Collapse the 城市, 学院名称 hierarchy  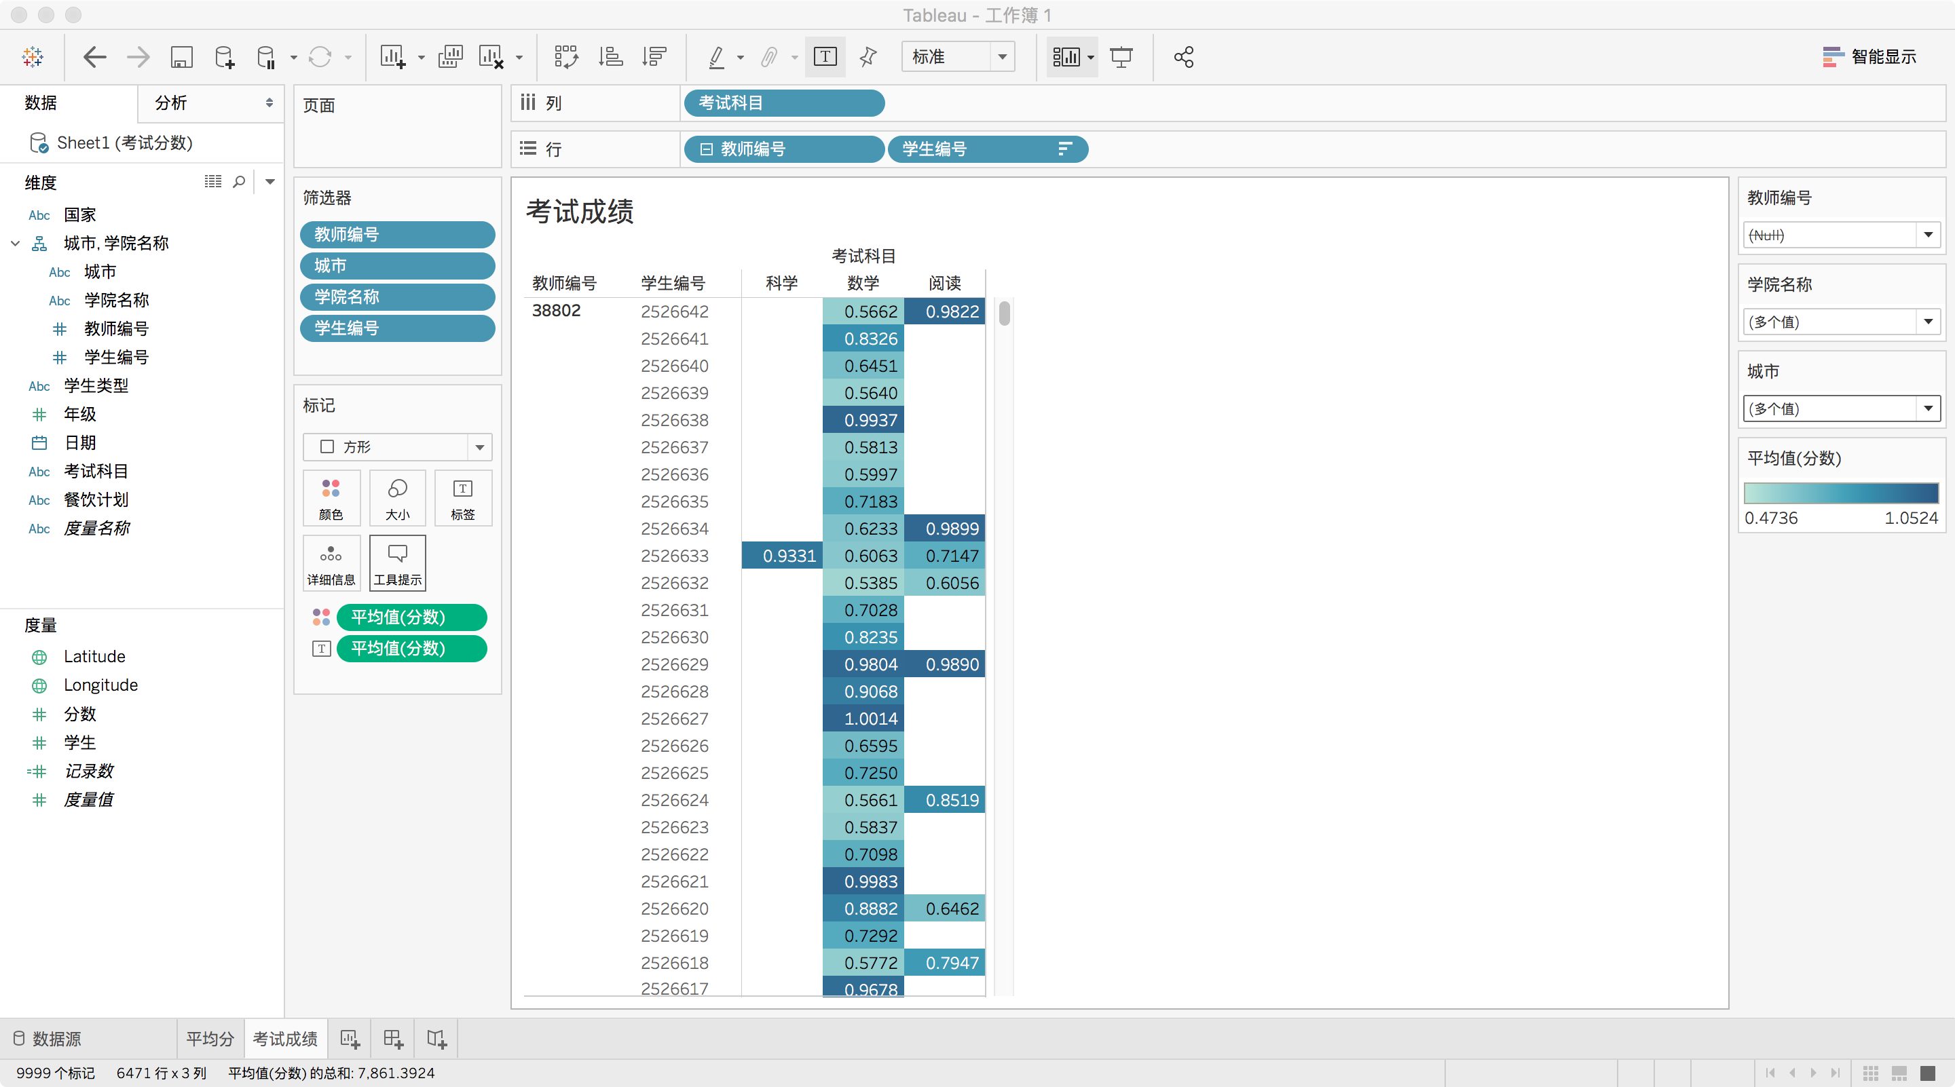point(15,244)
